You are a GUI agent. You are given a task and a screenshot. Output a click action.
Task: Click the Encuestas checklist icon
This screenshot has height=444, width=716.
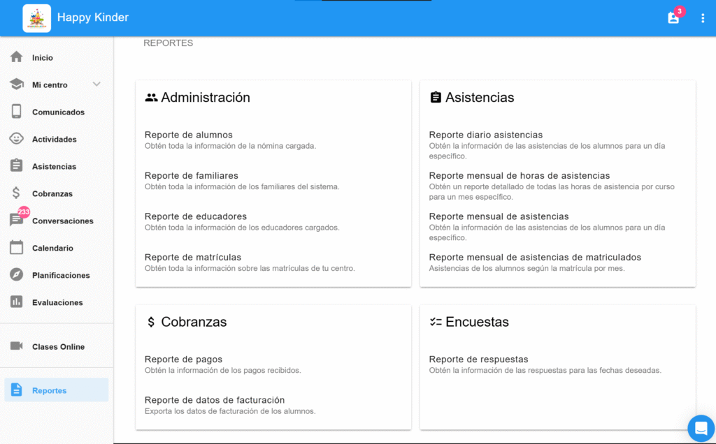(436, 322)
